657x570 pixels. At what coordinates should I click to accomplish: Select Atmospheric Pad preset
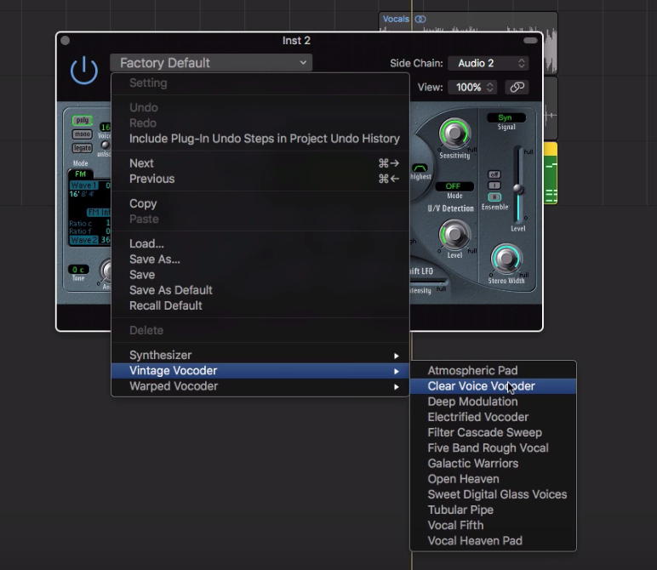click(493, 371)
